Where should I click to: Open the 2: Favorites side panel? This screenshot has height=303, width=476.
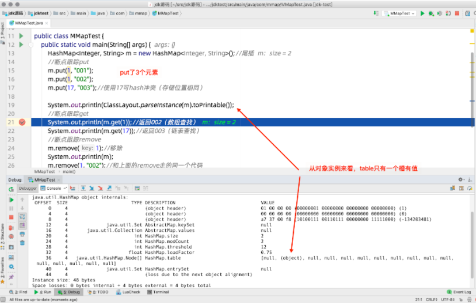(x=2, y=270)
